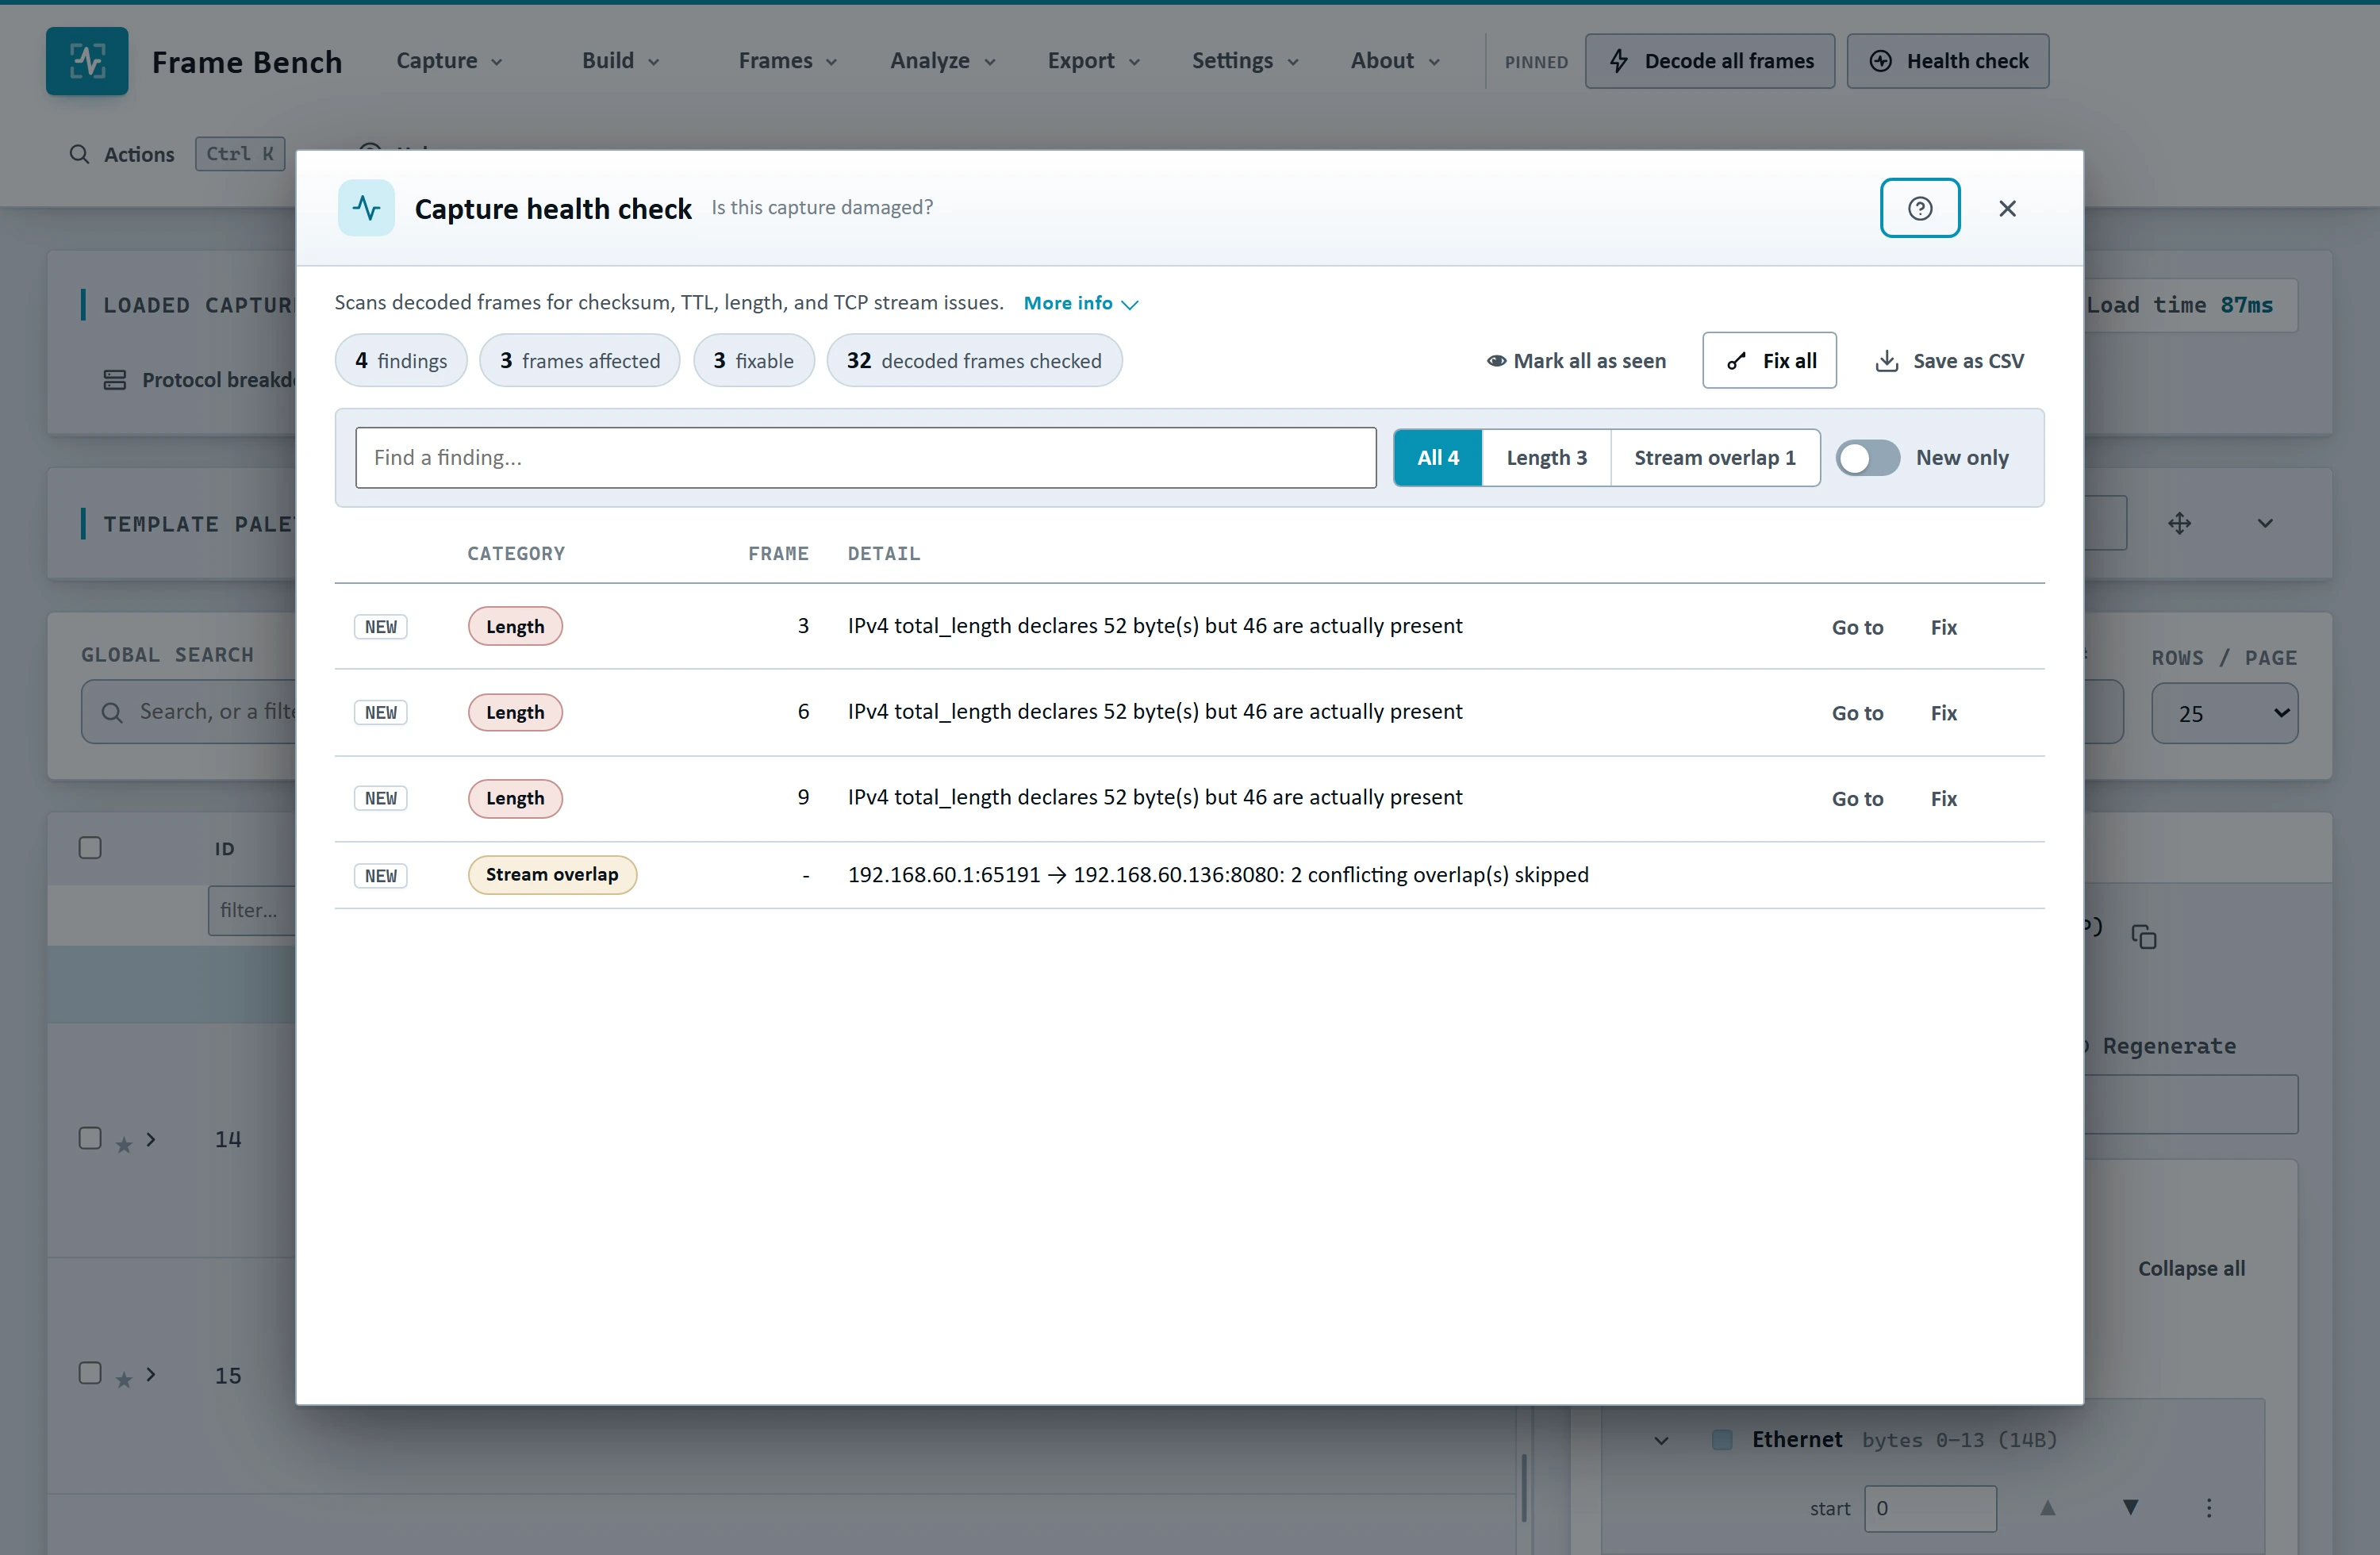Viewport: 2380px width, 1555px height.
Task: Click the pinned Health check button
Action: [1947, 61]
